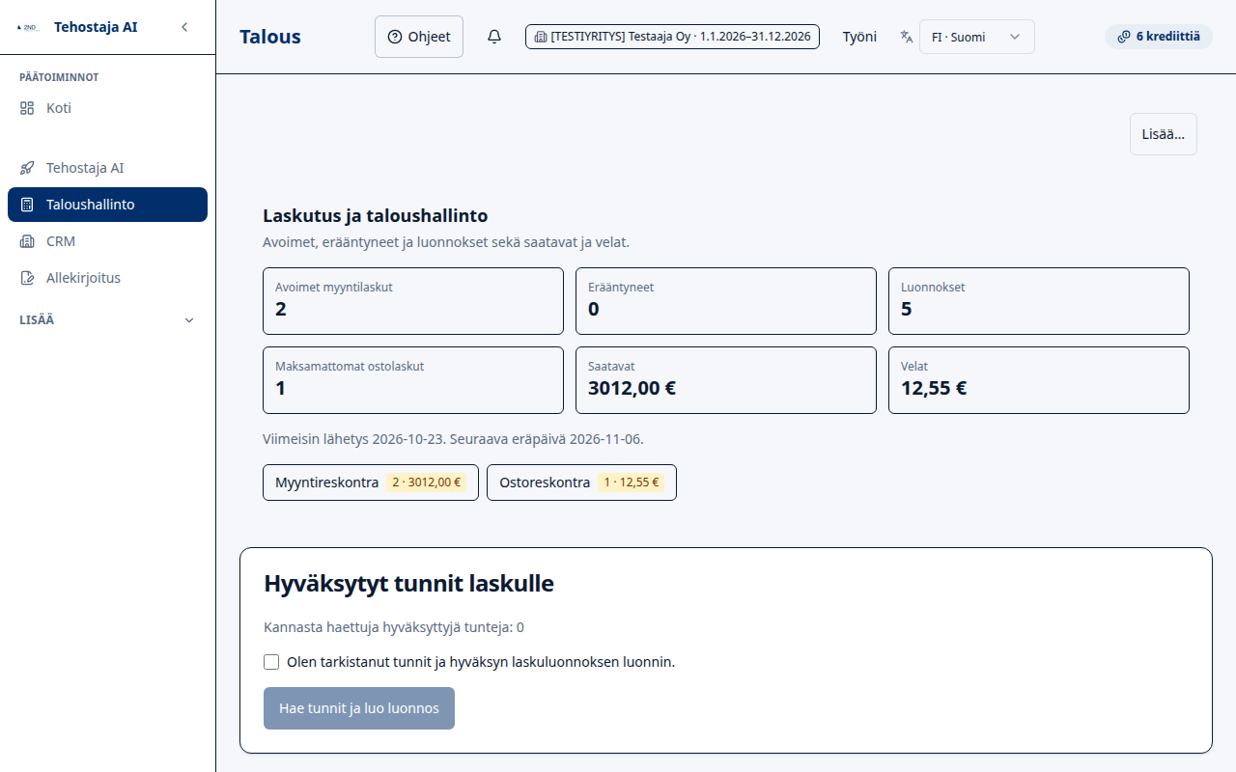Open the Luonnokset card
Screen dimensions: 1236x772
[x=1039, y=301]
